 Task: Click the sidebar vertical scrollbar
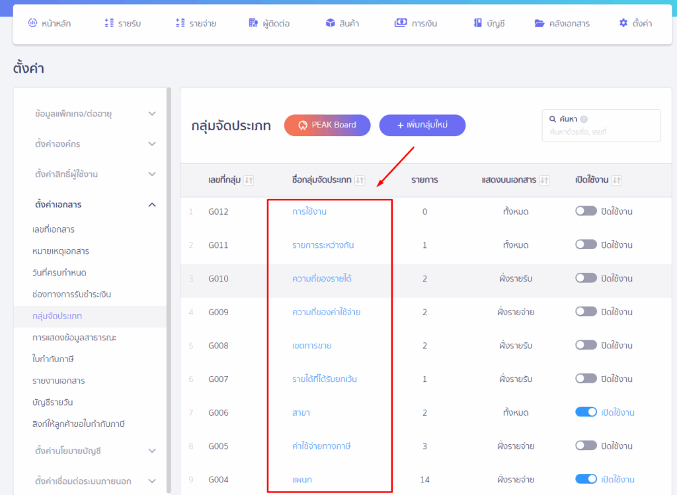tap(169, 264)
